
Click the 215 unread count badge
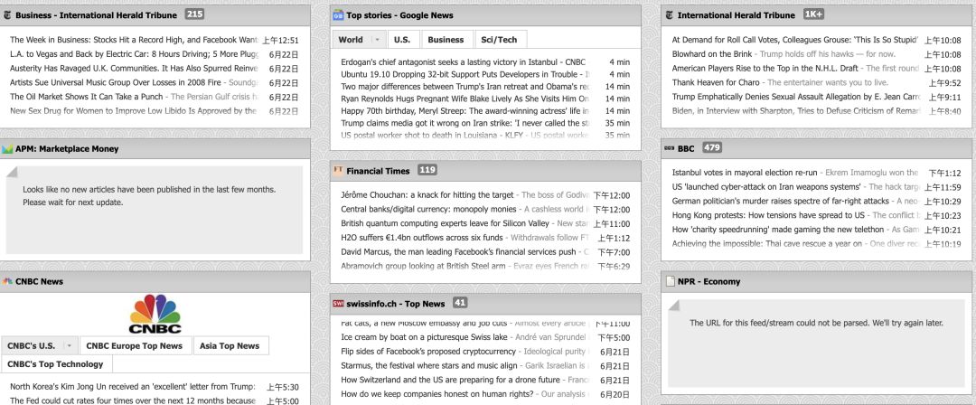[x=194, y=14]
